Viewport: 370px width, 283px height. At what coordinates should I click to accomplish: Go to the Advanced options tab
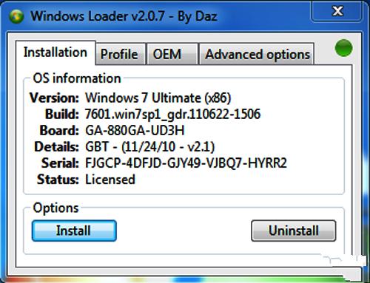click(257, 54)
